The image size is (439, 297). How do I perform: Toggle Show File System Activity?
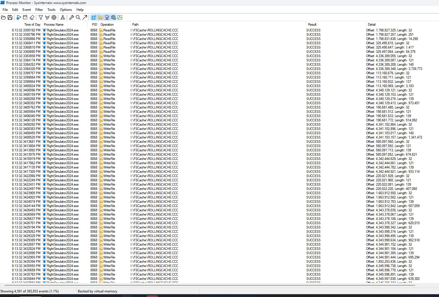(x=100, y=17)
